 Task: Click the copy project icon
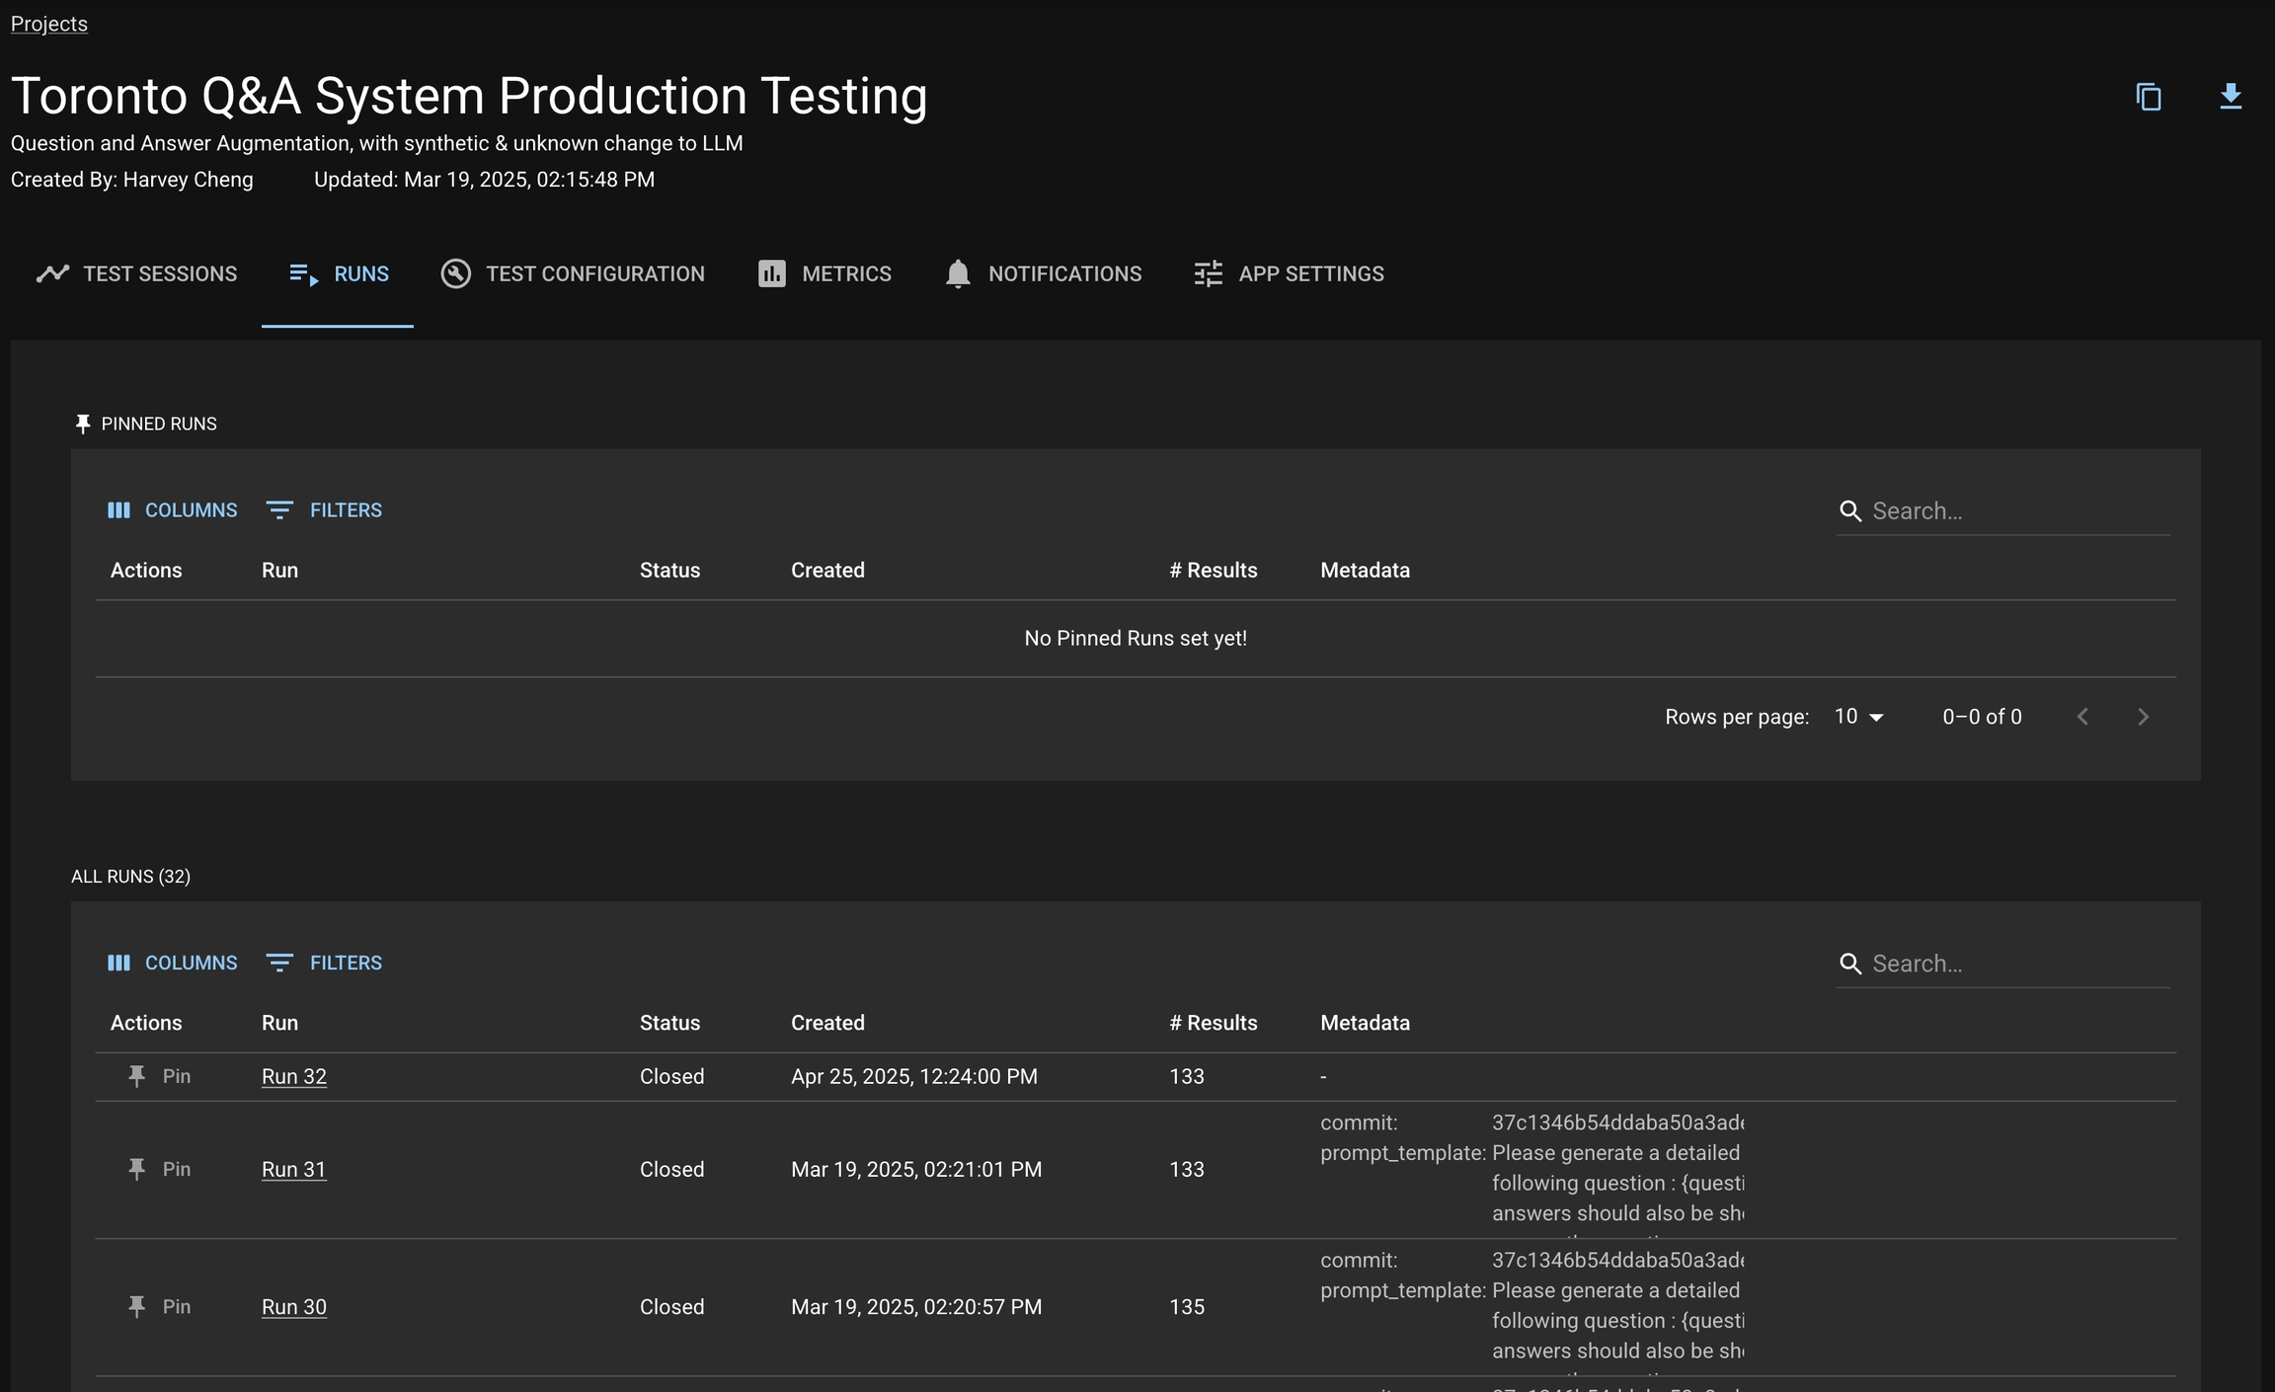(x=2149, y=97)
